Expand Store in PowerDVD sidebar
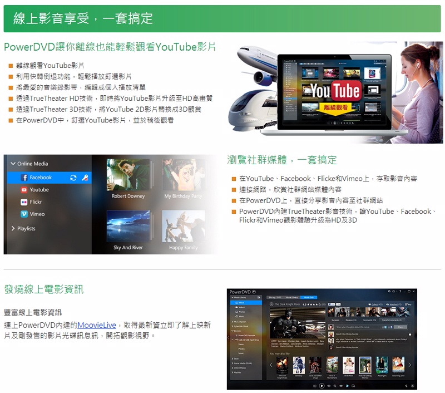Screen dimensions: 445x393 232,358
